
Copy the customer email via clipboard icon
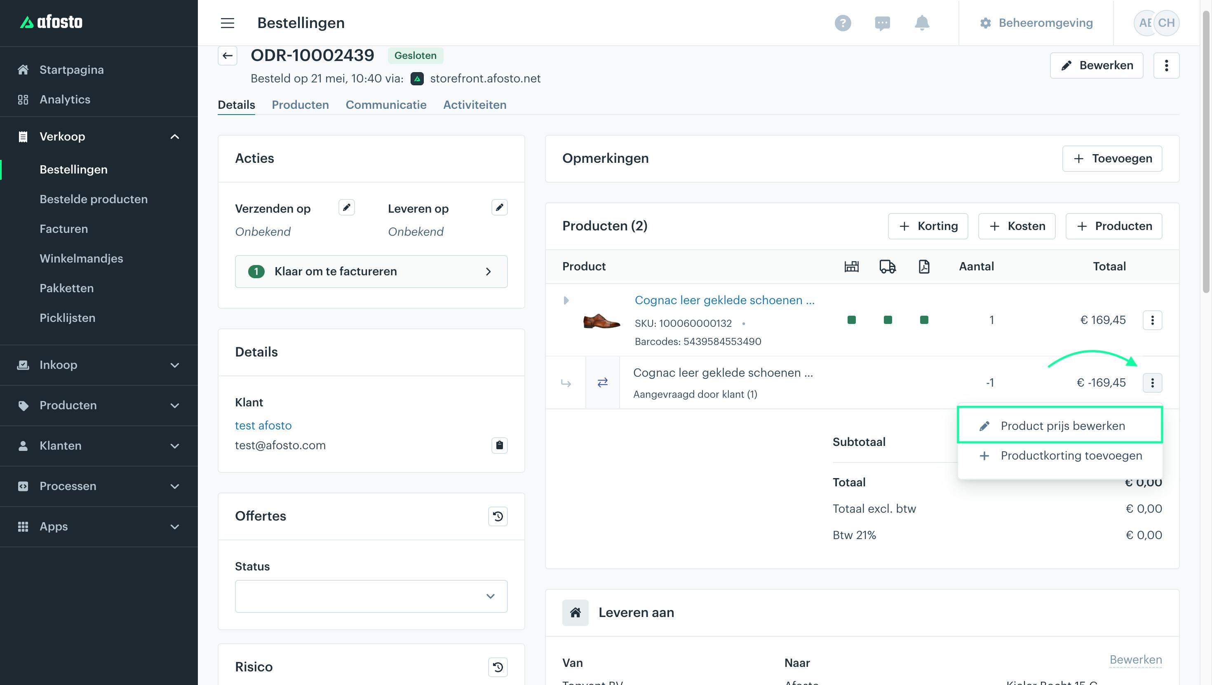499,445
